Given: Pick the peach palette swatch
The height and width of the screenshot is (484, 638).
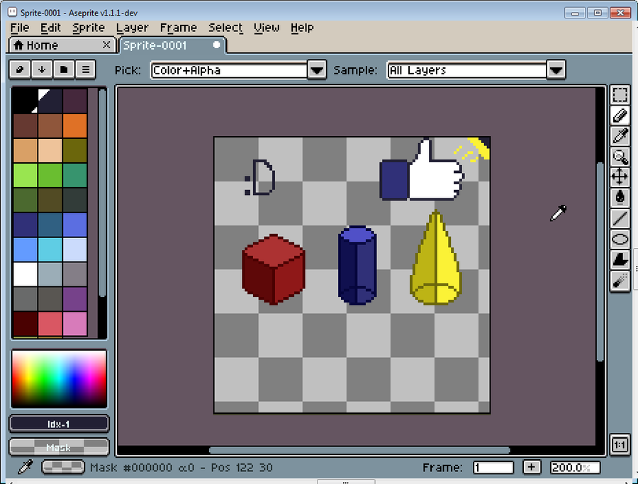Looking at the screenshot, I should coord(50,150).
